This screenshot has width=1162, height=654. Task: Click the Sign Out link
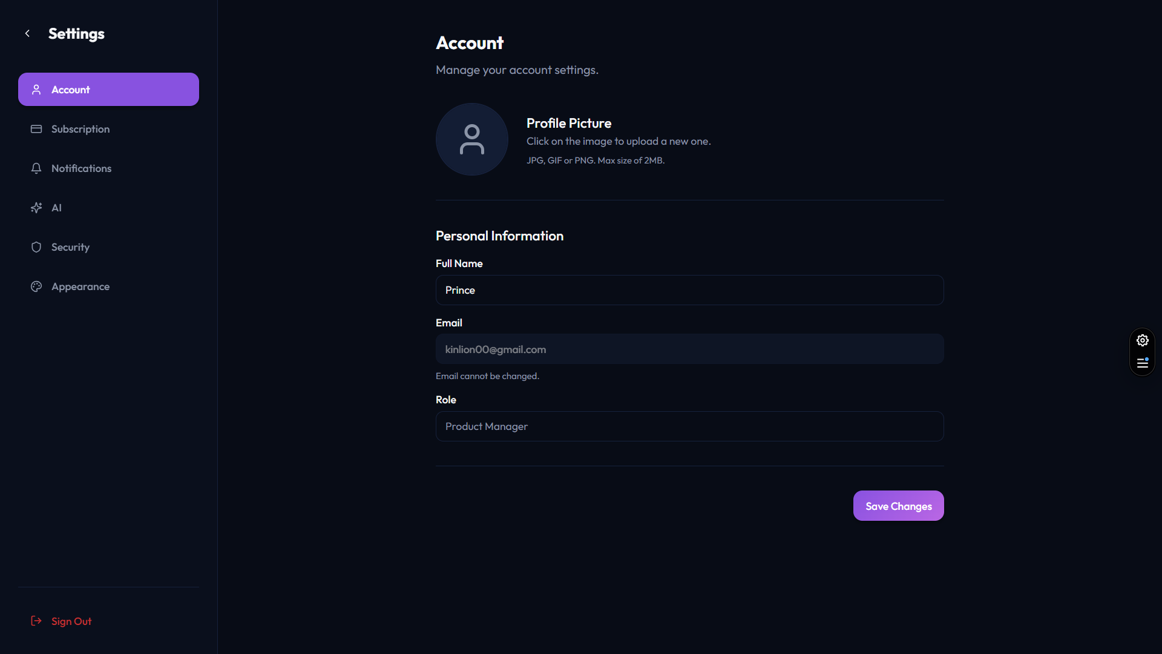pyautogui.click(x=71, y=621)
